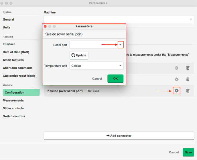The image size is (197, 160).
Task: Open settings gear of first connector row
Action: (x=176, y=68)
